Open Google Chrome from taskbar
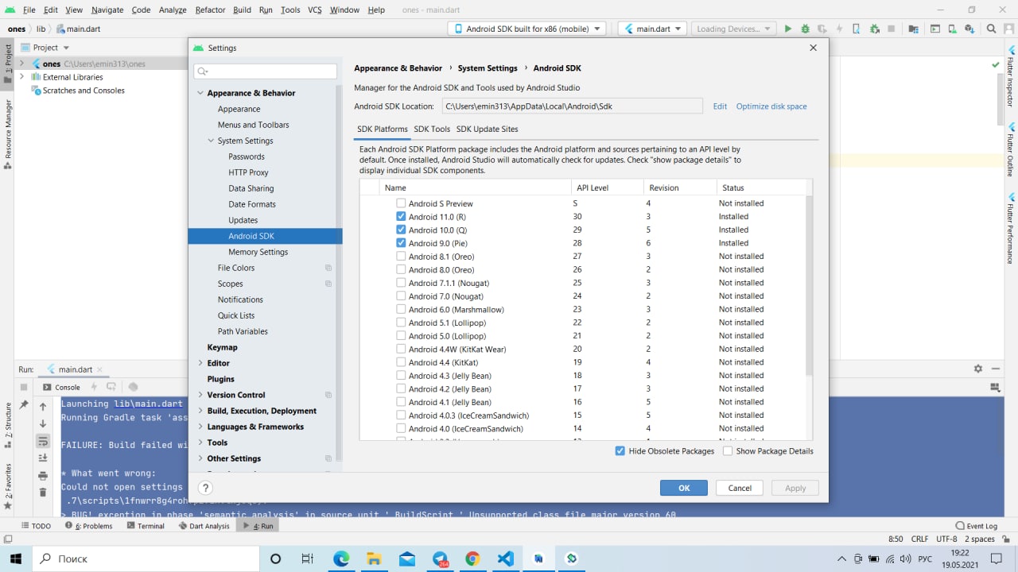Image resolution: width=1018 pixels, height=572 pixels. click(x=472, y=558)
